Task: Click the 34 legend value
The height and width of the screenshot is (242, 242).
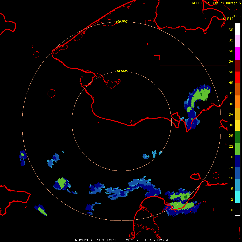Action: (231, 115)
